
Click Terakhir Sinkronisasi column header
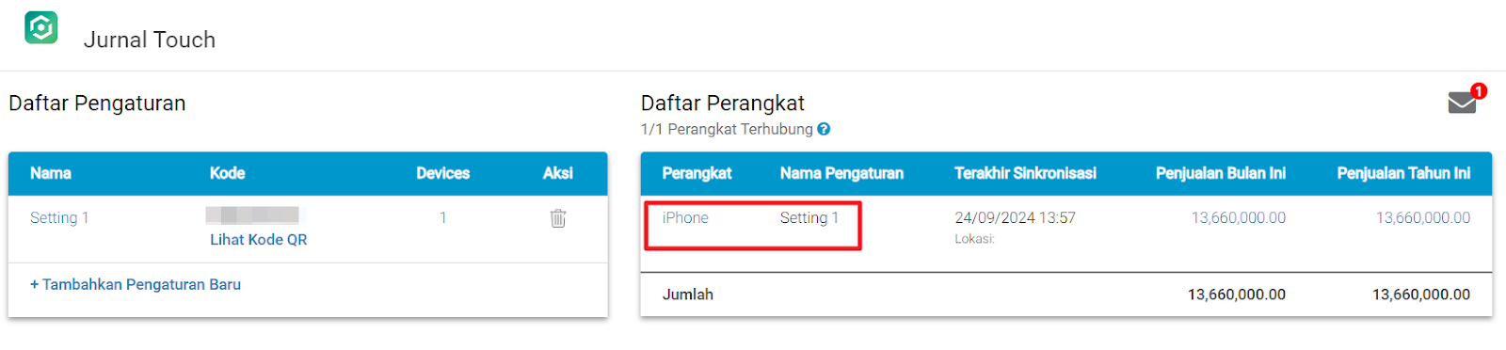[1025, 173]
